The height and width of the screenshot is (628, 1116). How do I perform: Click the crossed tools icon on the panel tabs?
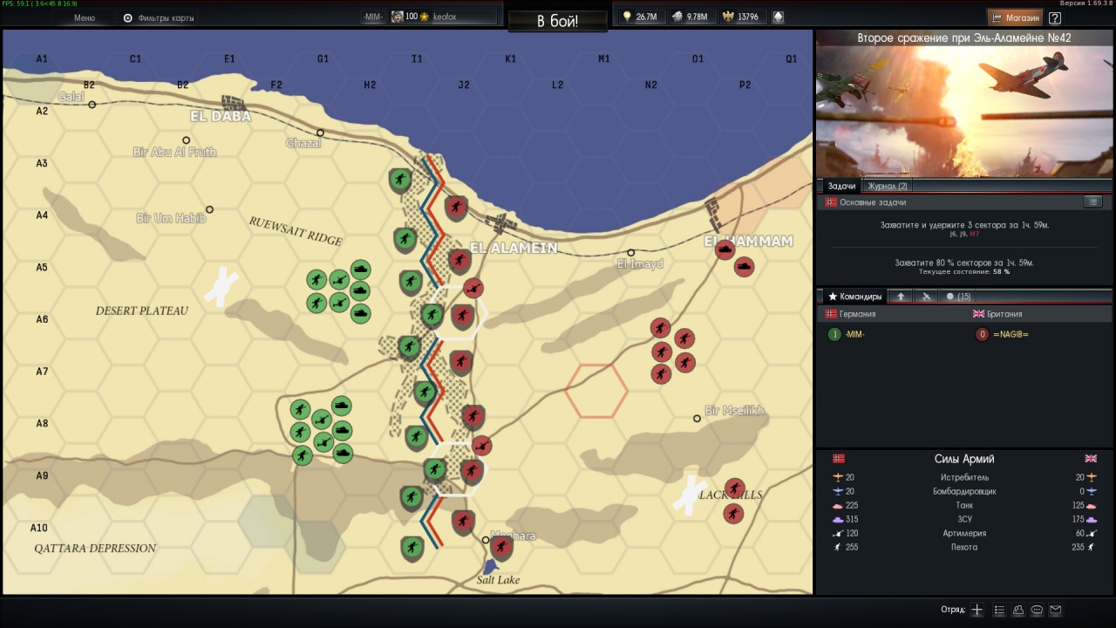point(926,296)
